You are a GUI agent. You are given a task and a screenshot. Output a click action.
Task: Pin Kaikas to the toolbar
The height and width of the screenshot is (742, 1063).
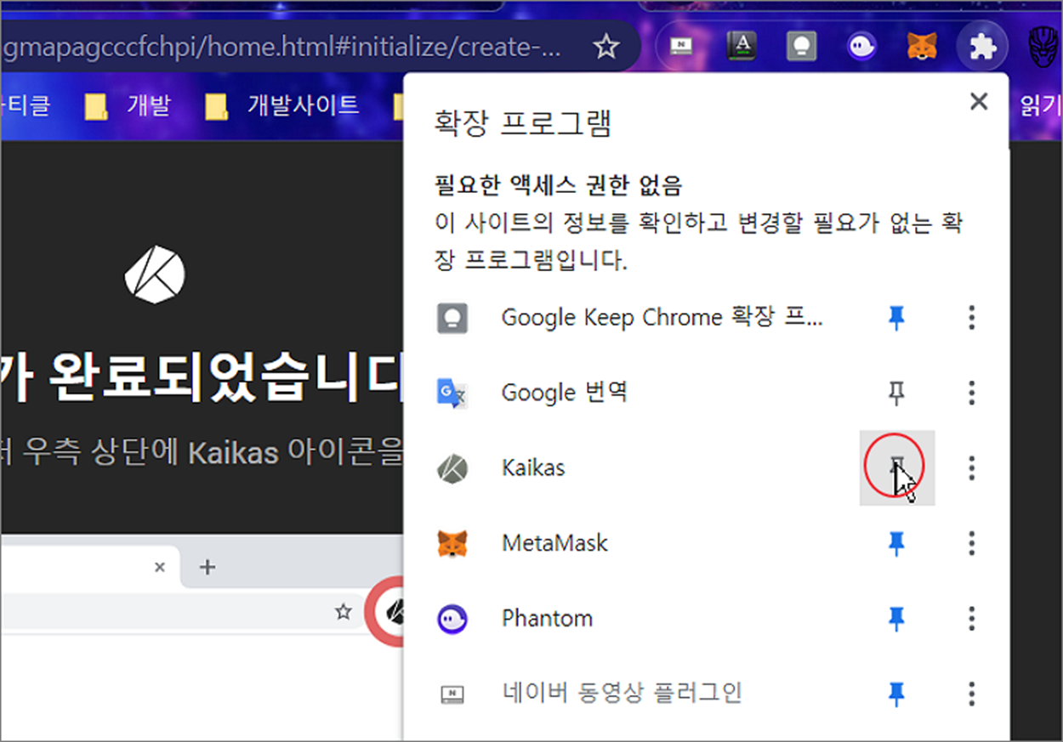pyautogui.click(x=896, y=467)
